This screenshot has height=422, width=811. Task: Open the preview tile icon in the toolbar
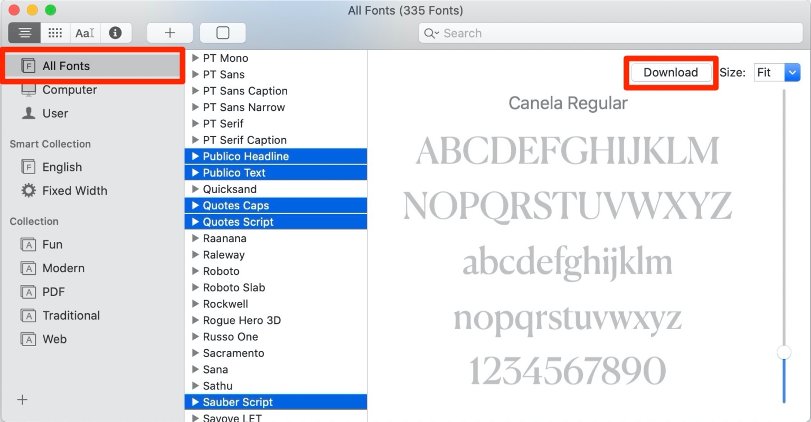[223, 32]
